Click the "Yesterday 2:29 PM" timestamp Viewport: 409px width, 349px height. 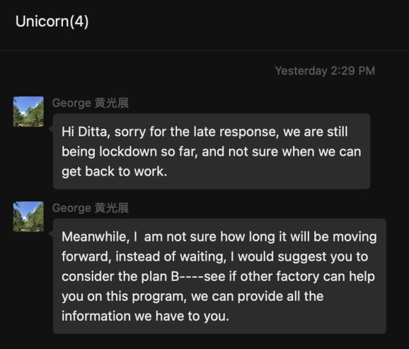[x=325, y=71]
